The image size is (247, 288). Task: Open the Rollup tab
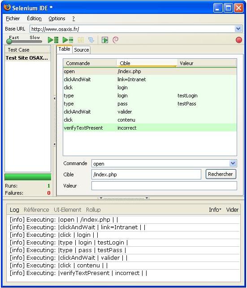tap(93, 210)
